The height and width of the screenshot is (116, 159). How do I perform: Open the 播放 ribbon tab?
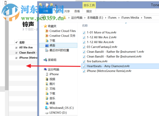[89, 11]
